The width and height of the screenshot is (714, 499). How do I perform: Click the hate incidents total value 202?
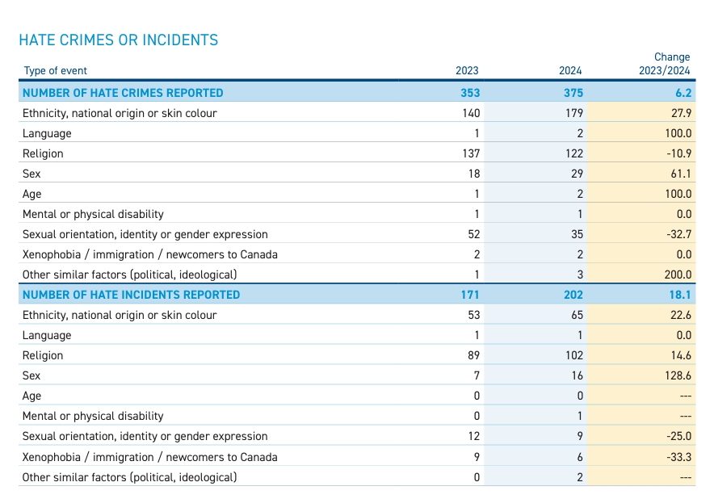[573, 295]
